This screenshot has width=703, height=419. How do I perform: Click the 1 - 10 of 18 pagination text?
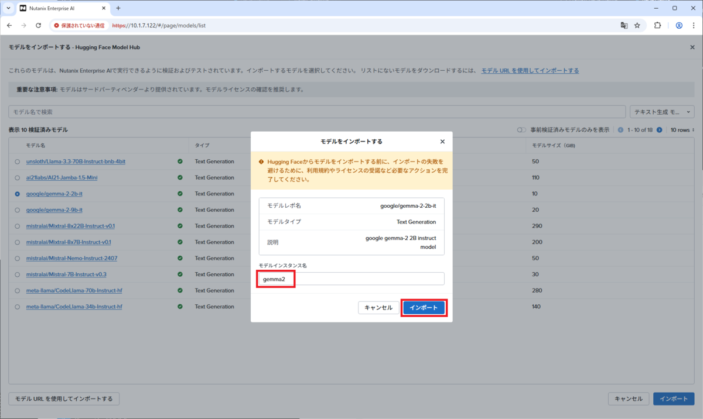(x=640, y=130)
